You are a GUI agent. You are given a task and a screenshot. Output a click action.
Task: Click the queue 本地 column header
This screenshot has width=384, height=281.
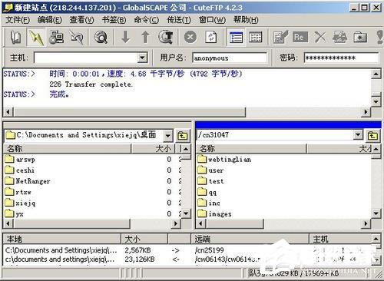coord(61,239)
